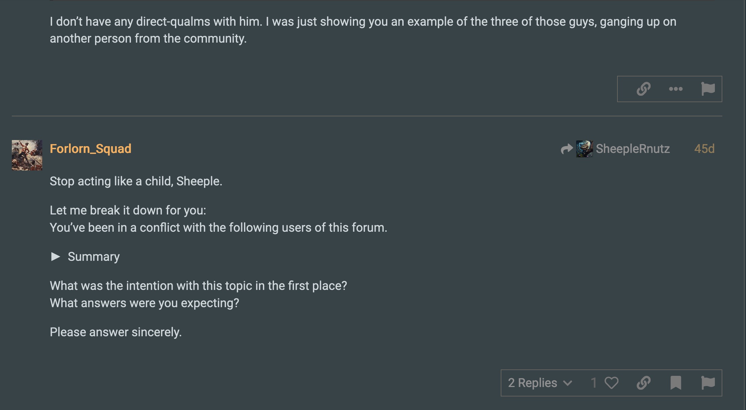746x410 pixels.
Task: Flag Forlorn_Squad's post
Action: pyautogui.click(x=708, y=383)
